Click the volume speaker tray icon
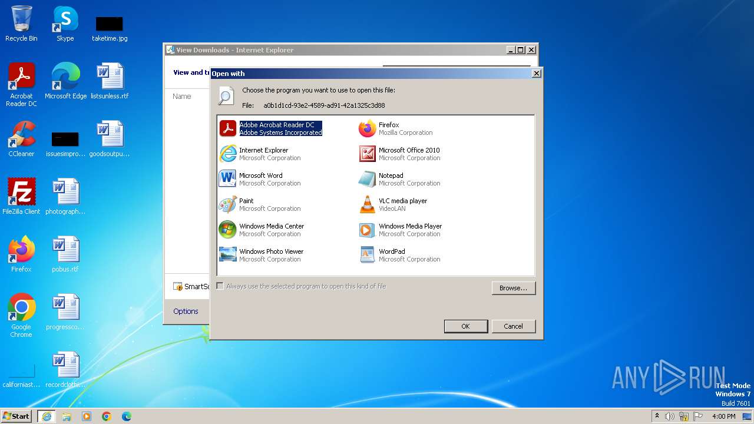 (x=670, y=416)
